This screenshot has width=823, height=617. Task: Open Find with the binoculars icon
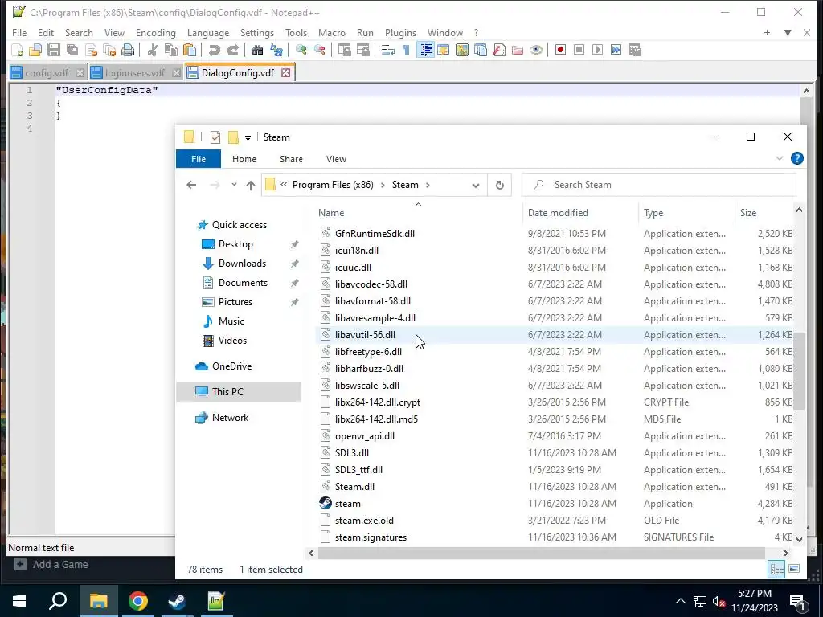pyautogui.click(x=257, y=50)
